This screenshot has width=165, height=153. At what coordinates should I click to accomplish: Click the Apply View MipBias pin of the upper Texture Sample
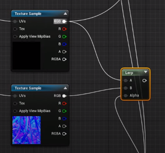[15, 36]
